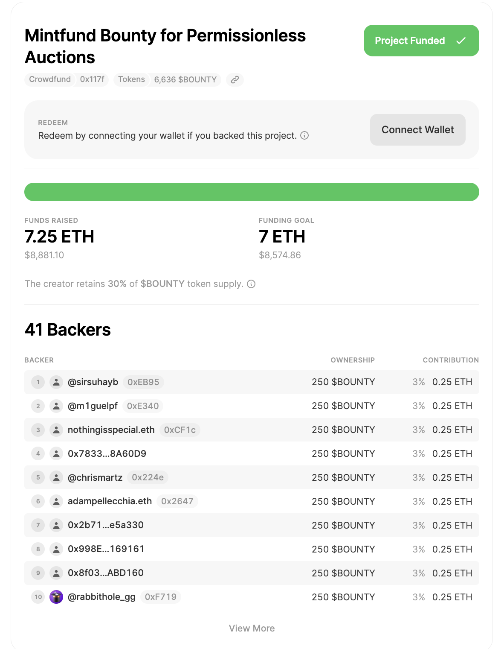Viewport: 504px width, 649px height.
Task: Click the @sirsuhayb profile avatar icon
Action: coord(56,382)
